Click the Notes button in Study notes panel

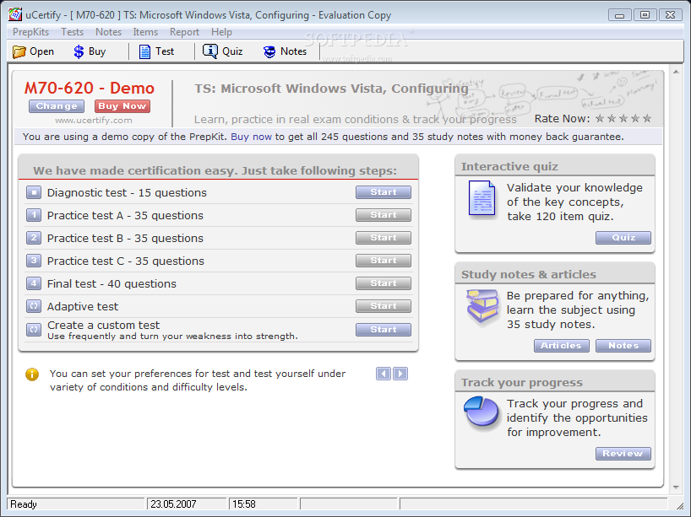coord(623,346)
